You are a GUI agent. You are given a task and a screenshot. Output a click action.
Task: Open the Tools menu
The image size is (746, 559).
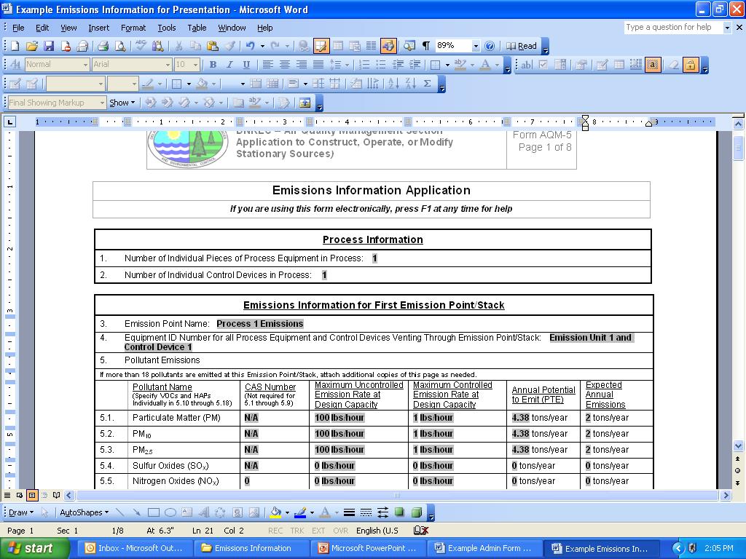coord(167,28)
